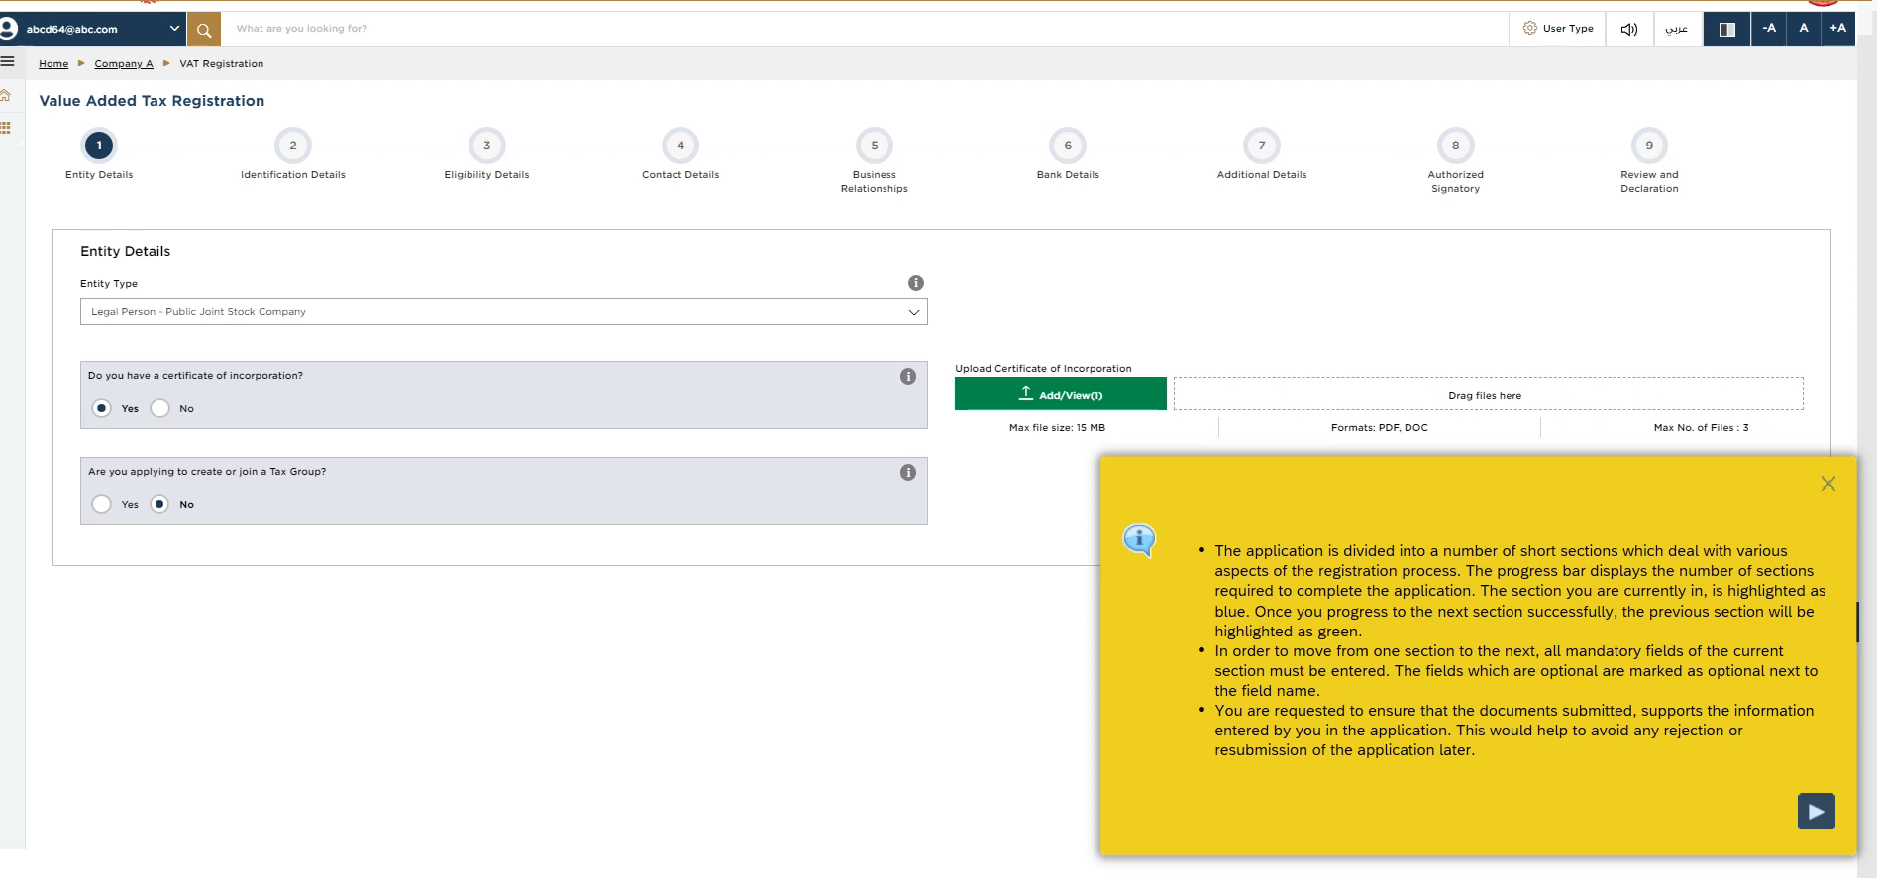1877x878 pixels.
Task: Click the user profile avatar icon
Action: click(x=8, y=29)
